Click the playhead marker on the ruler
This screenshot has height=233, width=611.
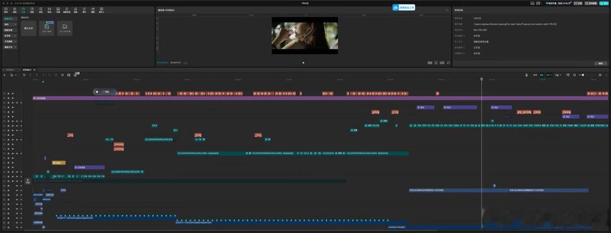click(x=481, y=79)
